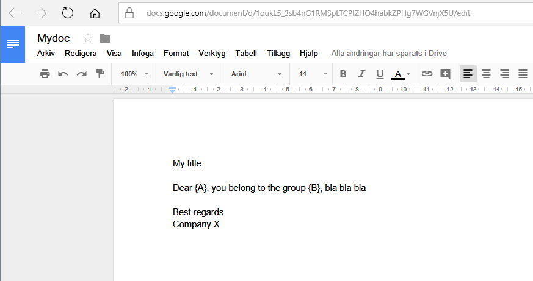Redo the last undone action
Viewport: 533px width, 281px height.
(82, 74)
